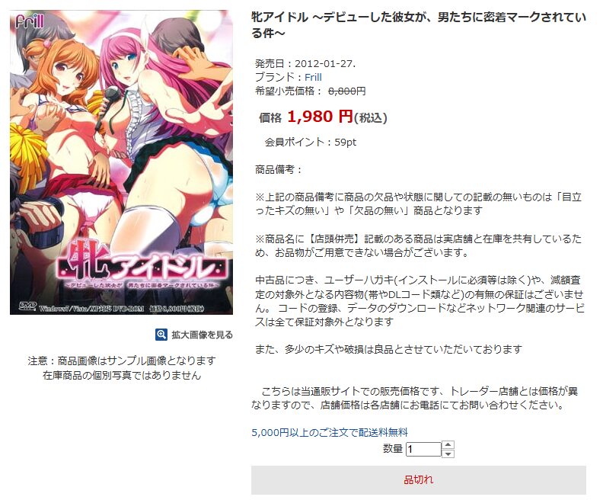Click the struck-through 8,800円 list price
The height and width of the screenshot is (500, 603).
pyautogui.click(x=346, y=91)
